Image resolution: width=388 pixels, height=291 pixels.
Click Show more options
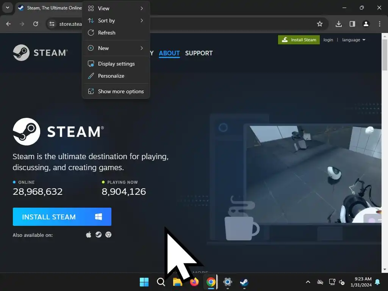click(x=116, y=92)
